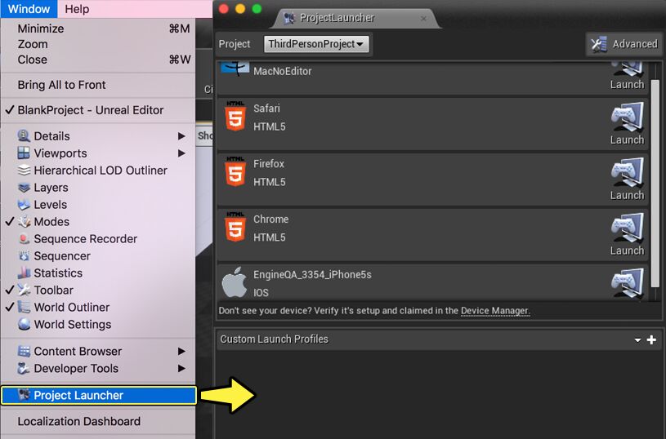Open the Device Manager link

click(x=495, y=310)
